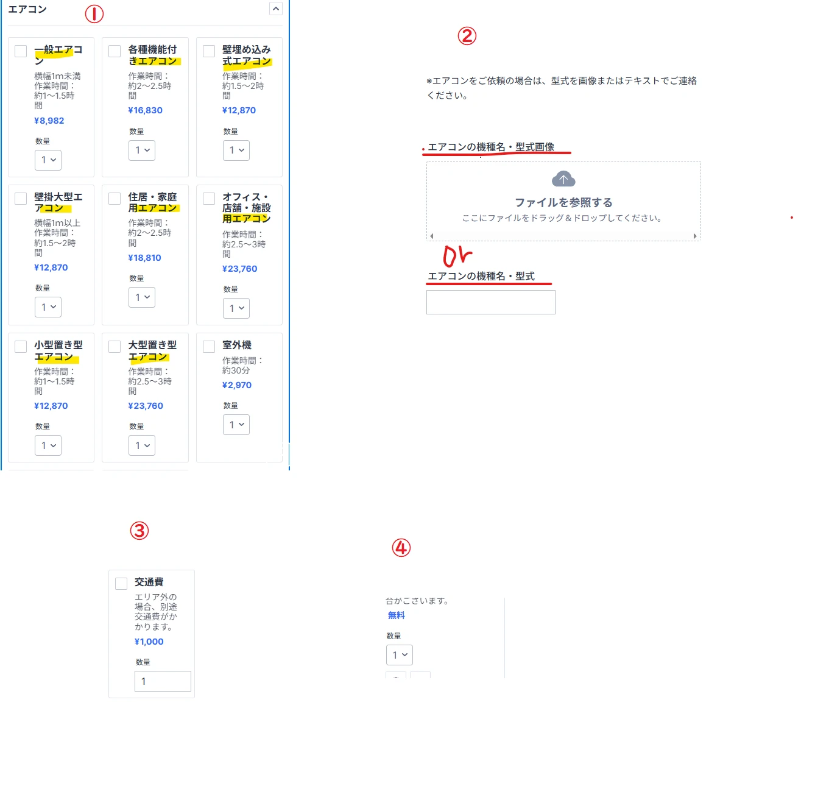Click the 無料 link
Screen dimensions: 815x786
396,615
